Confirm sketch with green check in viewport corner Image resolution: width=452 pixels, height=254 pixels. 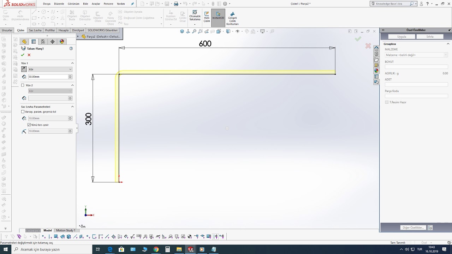358,39
